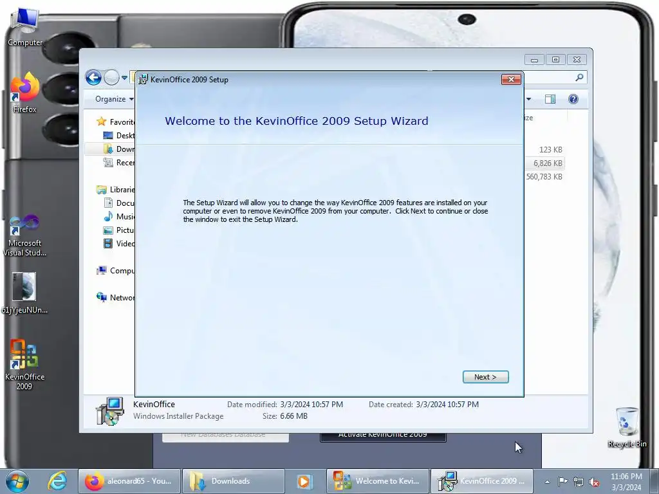This screenshot has height=494, width=659.
Task: Select Computer in the Explorer navigation pane
Action: (116, 271)
